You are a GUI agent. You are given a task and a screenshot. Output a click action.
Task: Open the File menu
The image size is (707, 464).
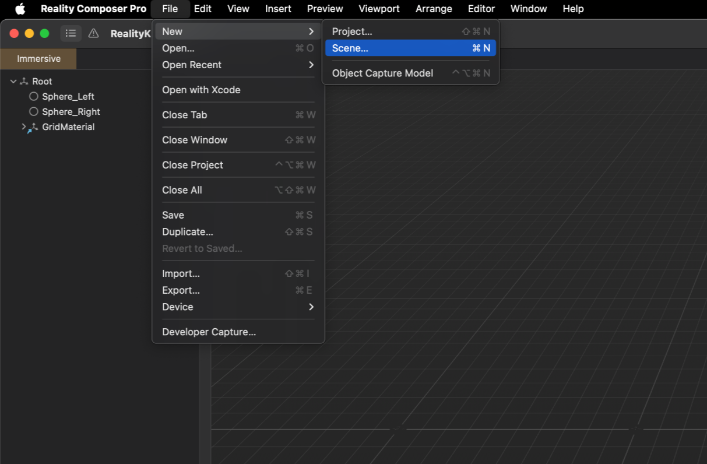coord(170,9)
